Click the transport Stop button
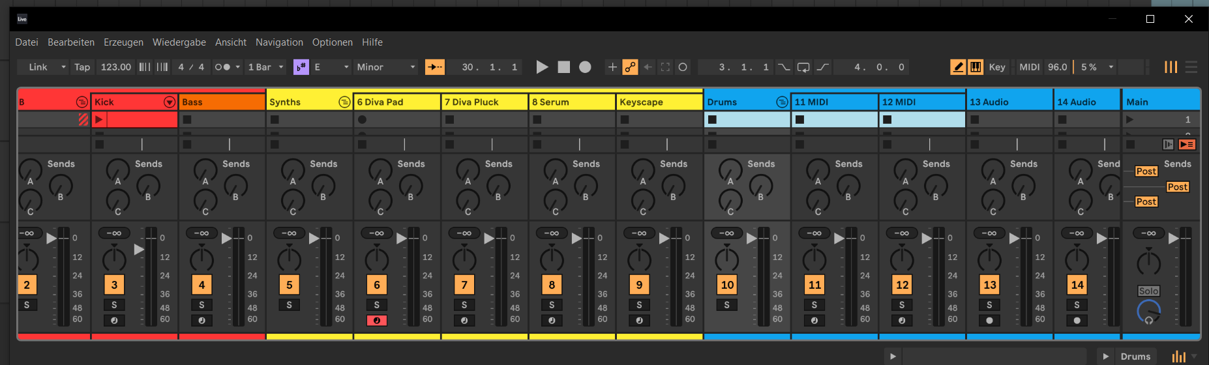The width and height of the screenshot is (1209, 365). coord(564,67)
